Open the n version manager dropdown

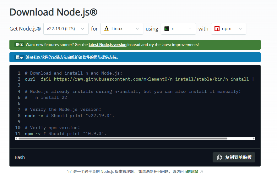point(178,29)
